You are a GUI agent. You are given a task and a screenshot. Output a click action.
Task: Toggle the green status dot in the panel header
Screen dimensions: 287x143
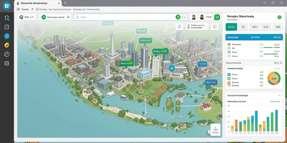pos(279,17)
